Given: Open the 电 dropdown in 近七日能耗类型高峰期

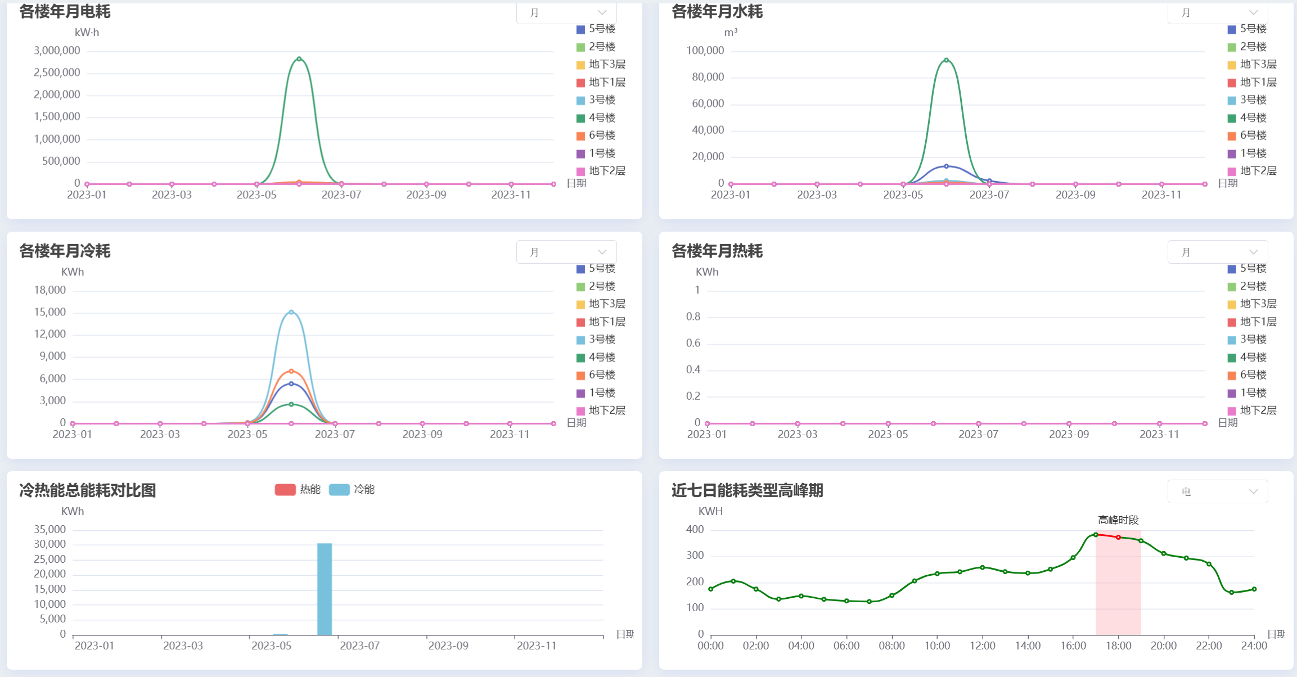Looking at the screenshot, I should (x=1218, y=491).
